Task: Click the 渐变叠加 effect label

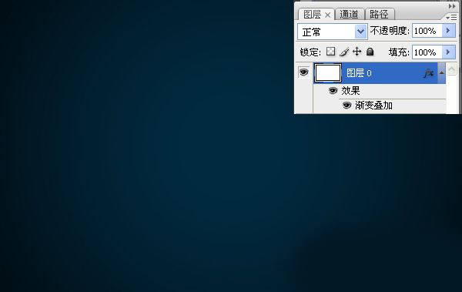Action: pyautogui.click(x=373, y=106)
